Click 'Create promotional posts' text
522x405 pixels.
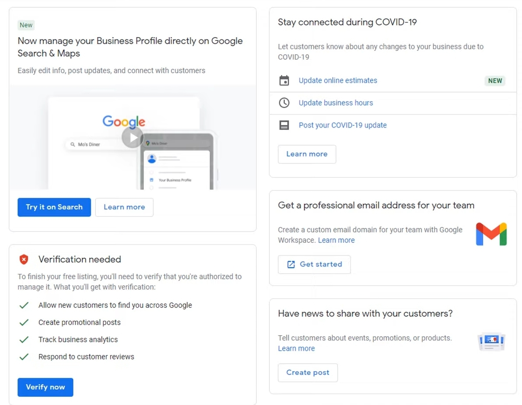[x=79, y=323]
